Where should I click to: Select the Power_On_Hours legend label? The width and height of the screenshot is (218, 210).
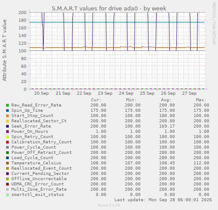click(x=30, y=132)
